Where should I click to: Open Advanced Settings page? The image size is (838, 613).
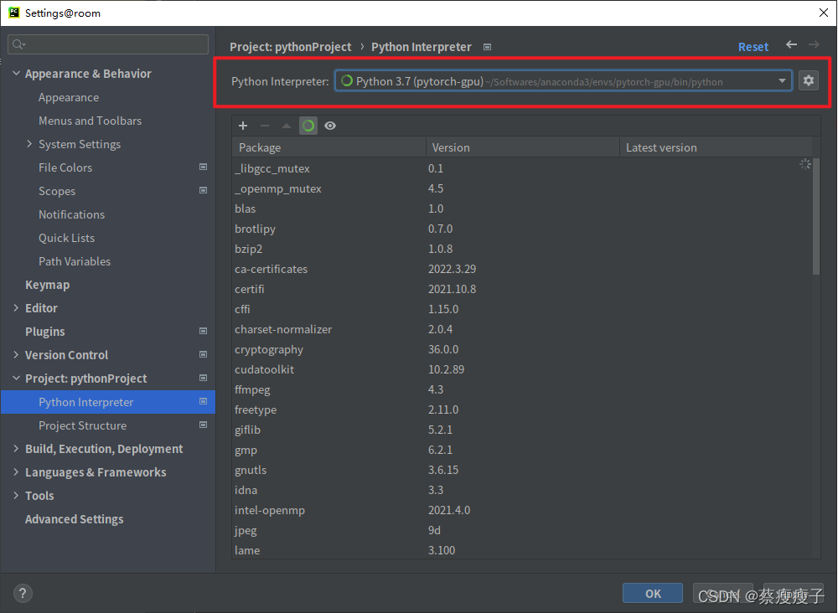(x=75, y=519)
